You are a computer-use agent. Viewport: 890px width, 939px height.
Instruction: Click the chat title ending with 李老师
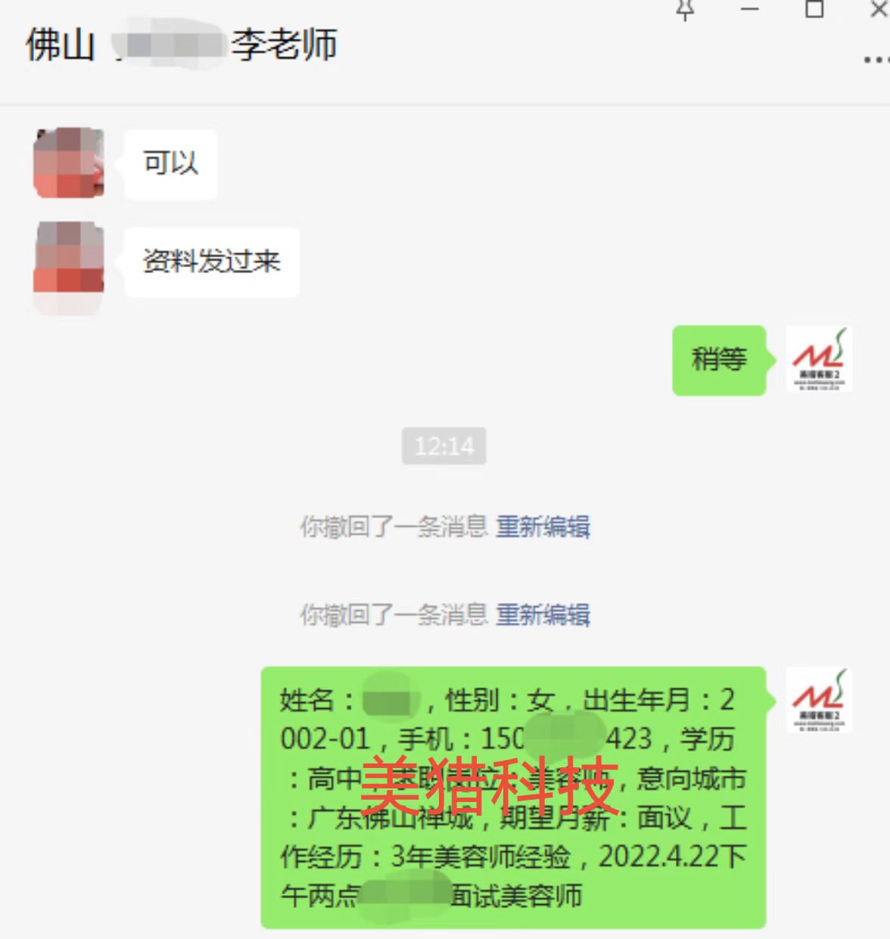tap(182, 45)
